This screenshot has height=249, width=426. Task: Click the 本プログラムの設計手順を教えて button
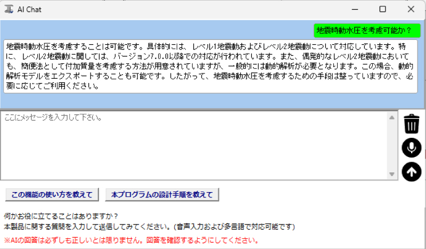point(162,195)
